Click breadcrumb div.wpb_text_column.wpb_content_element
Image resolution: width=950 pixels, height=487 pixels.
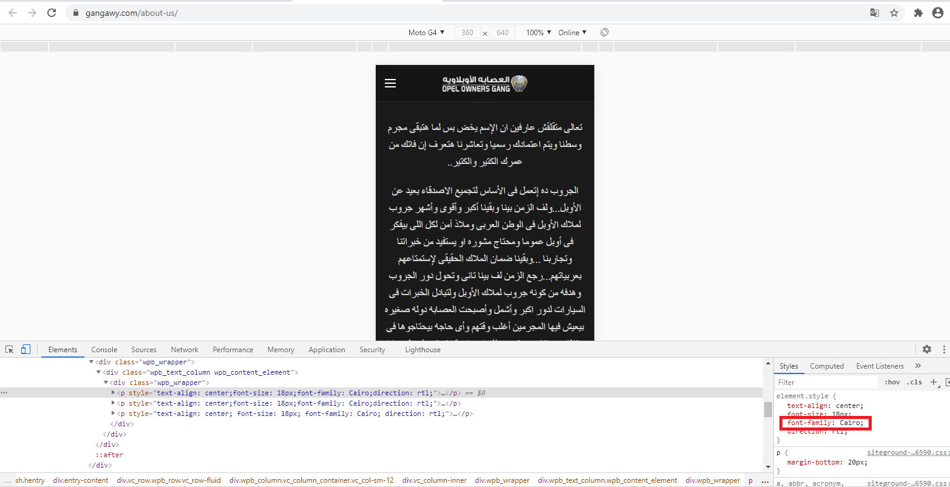(x=608, y=480)
